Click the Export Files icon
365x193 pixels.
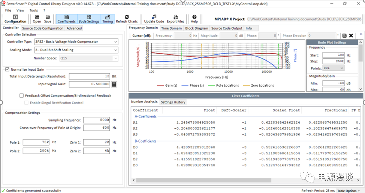coord(175,19)
